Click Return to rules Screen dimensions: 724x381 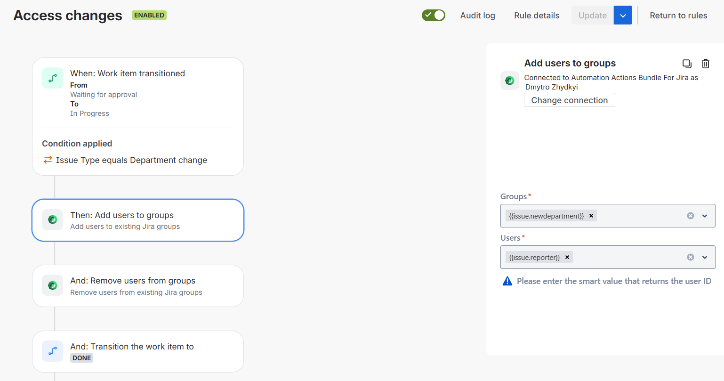(678, 15)
